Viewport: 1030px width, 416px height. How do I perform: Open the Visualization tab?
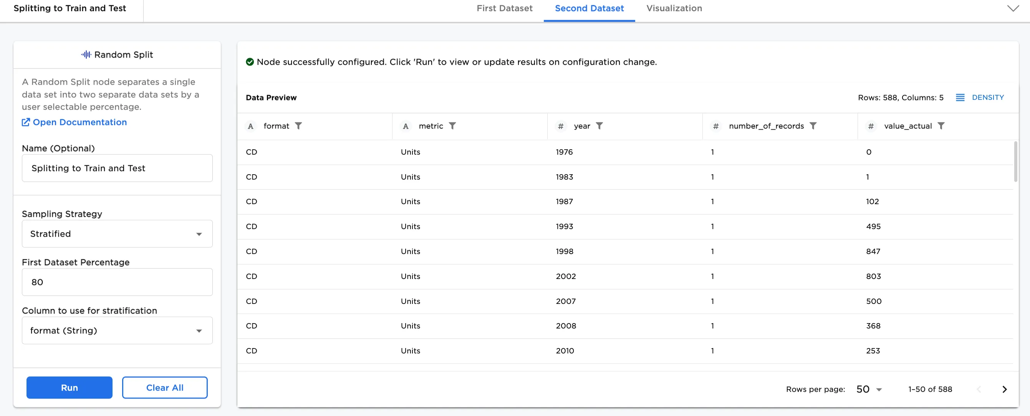pyautogui.click(x=674, y=8)
